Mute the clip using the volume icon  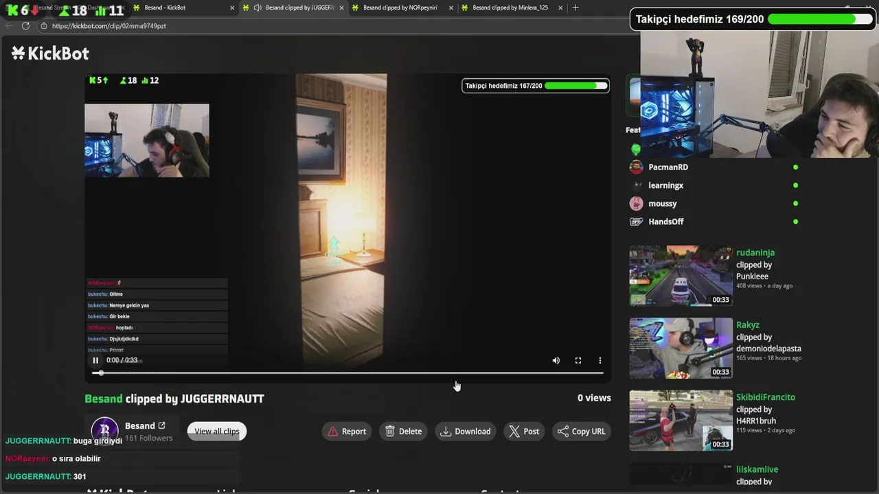tap(556, 360)
